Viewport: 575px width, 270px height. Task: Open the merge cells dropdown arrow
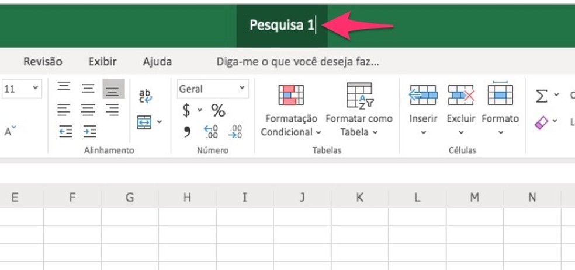(160, 122)
